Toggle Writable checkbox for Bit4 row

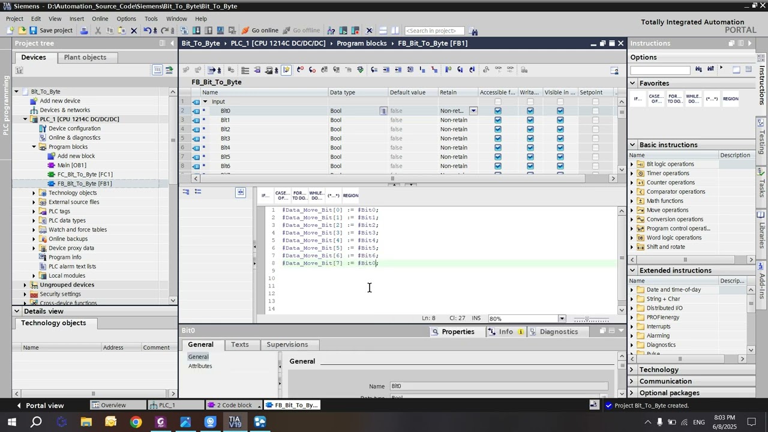[x=530, y=148]
